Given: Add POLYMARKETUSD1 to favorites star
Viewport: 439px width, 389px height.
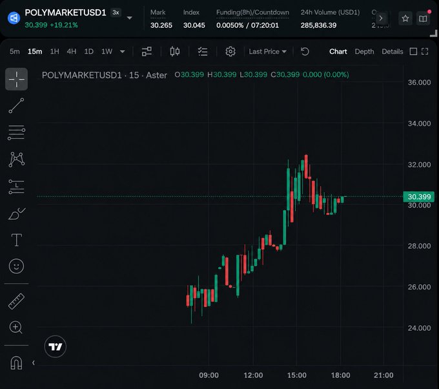Looking at the screenshot, I should click(x=405, y=19).
